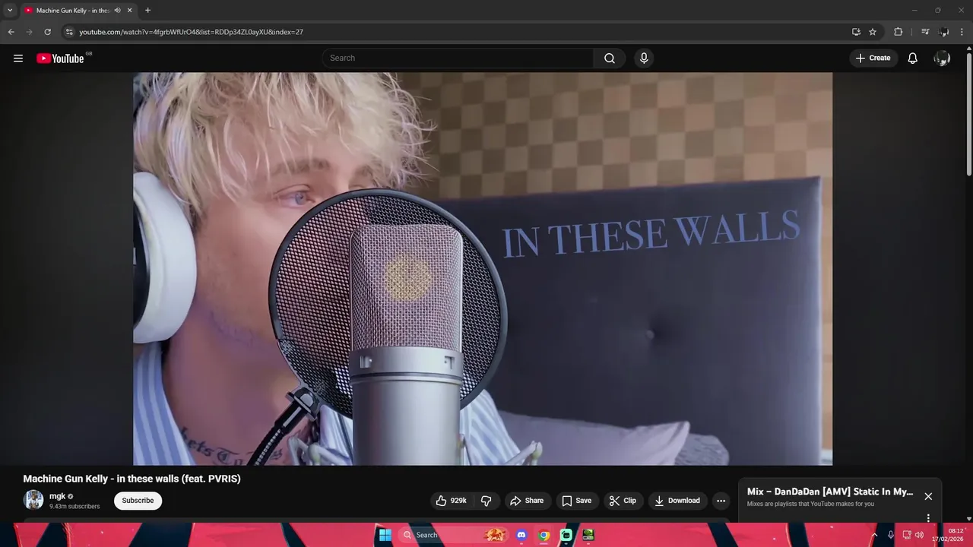Close the Machine Gun Kelly tab
Viewport: 973px width, 547px height.
click(x=129, y=11)
